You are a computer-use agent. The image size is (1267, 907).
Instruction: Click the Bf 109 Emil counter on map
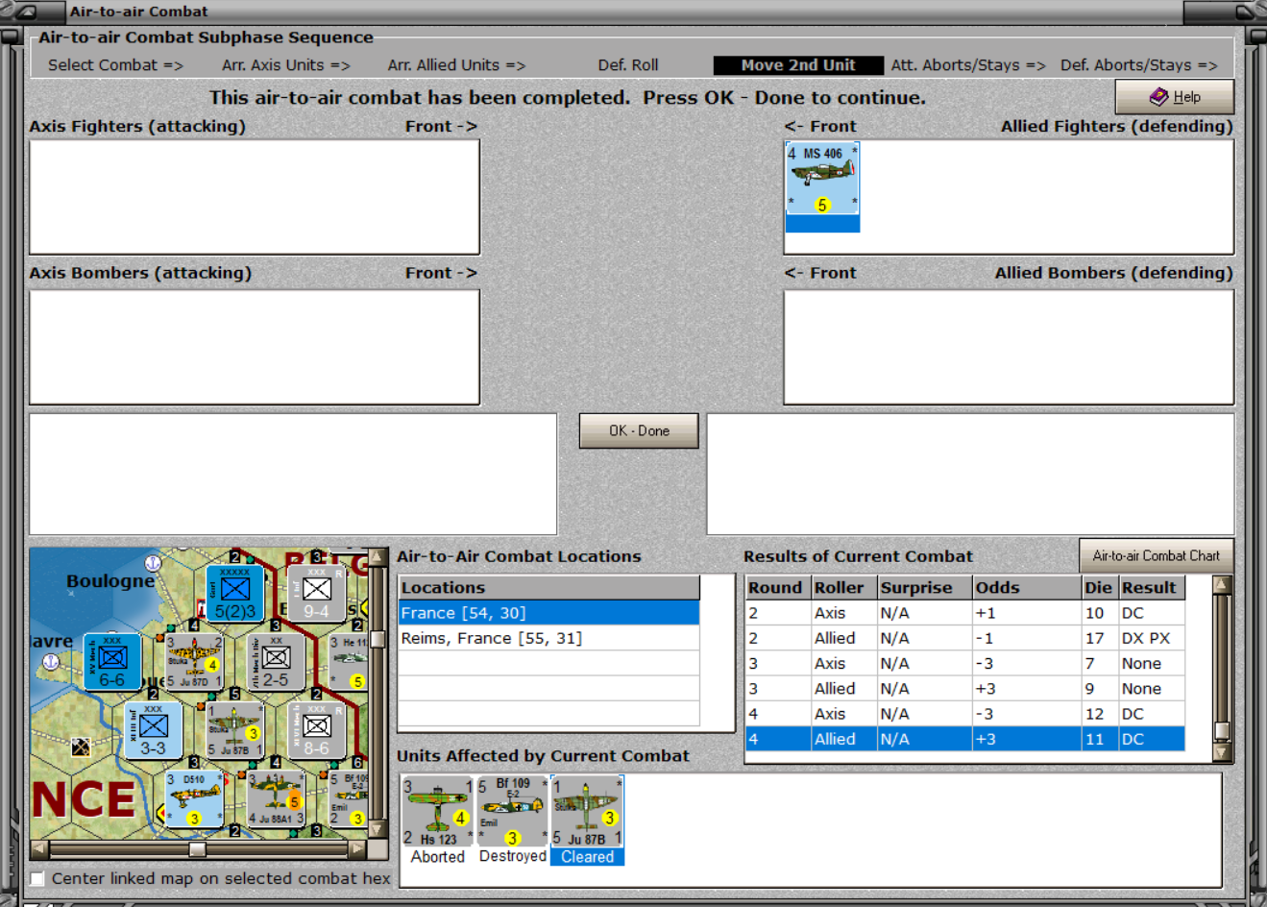[349, 799]
